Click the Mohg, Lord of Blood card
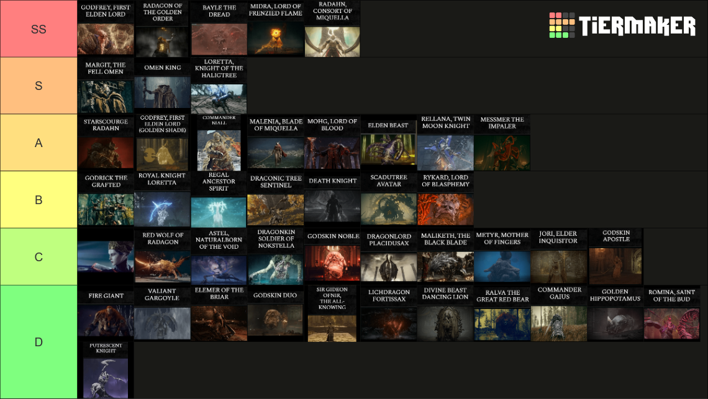708x399 pixels. (x=332, y=143)
